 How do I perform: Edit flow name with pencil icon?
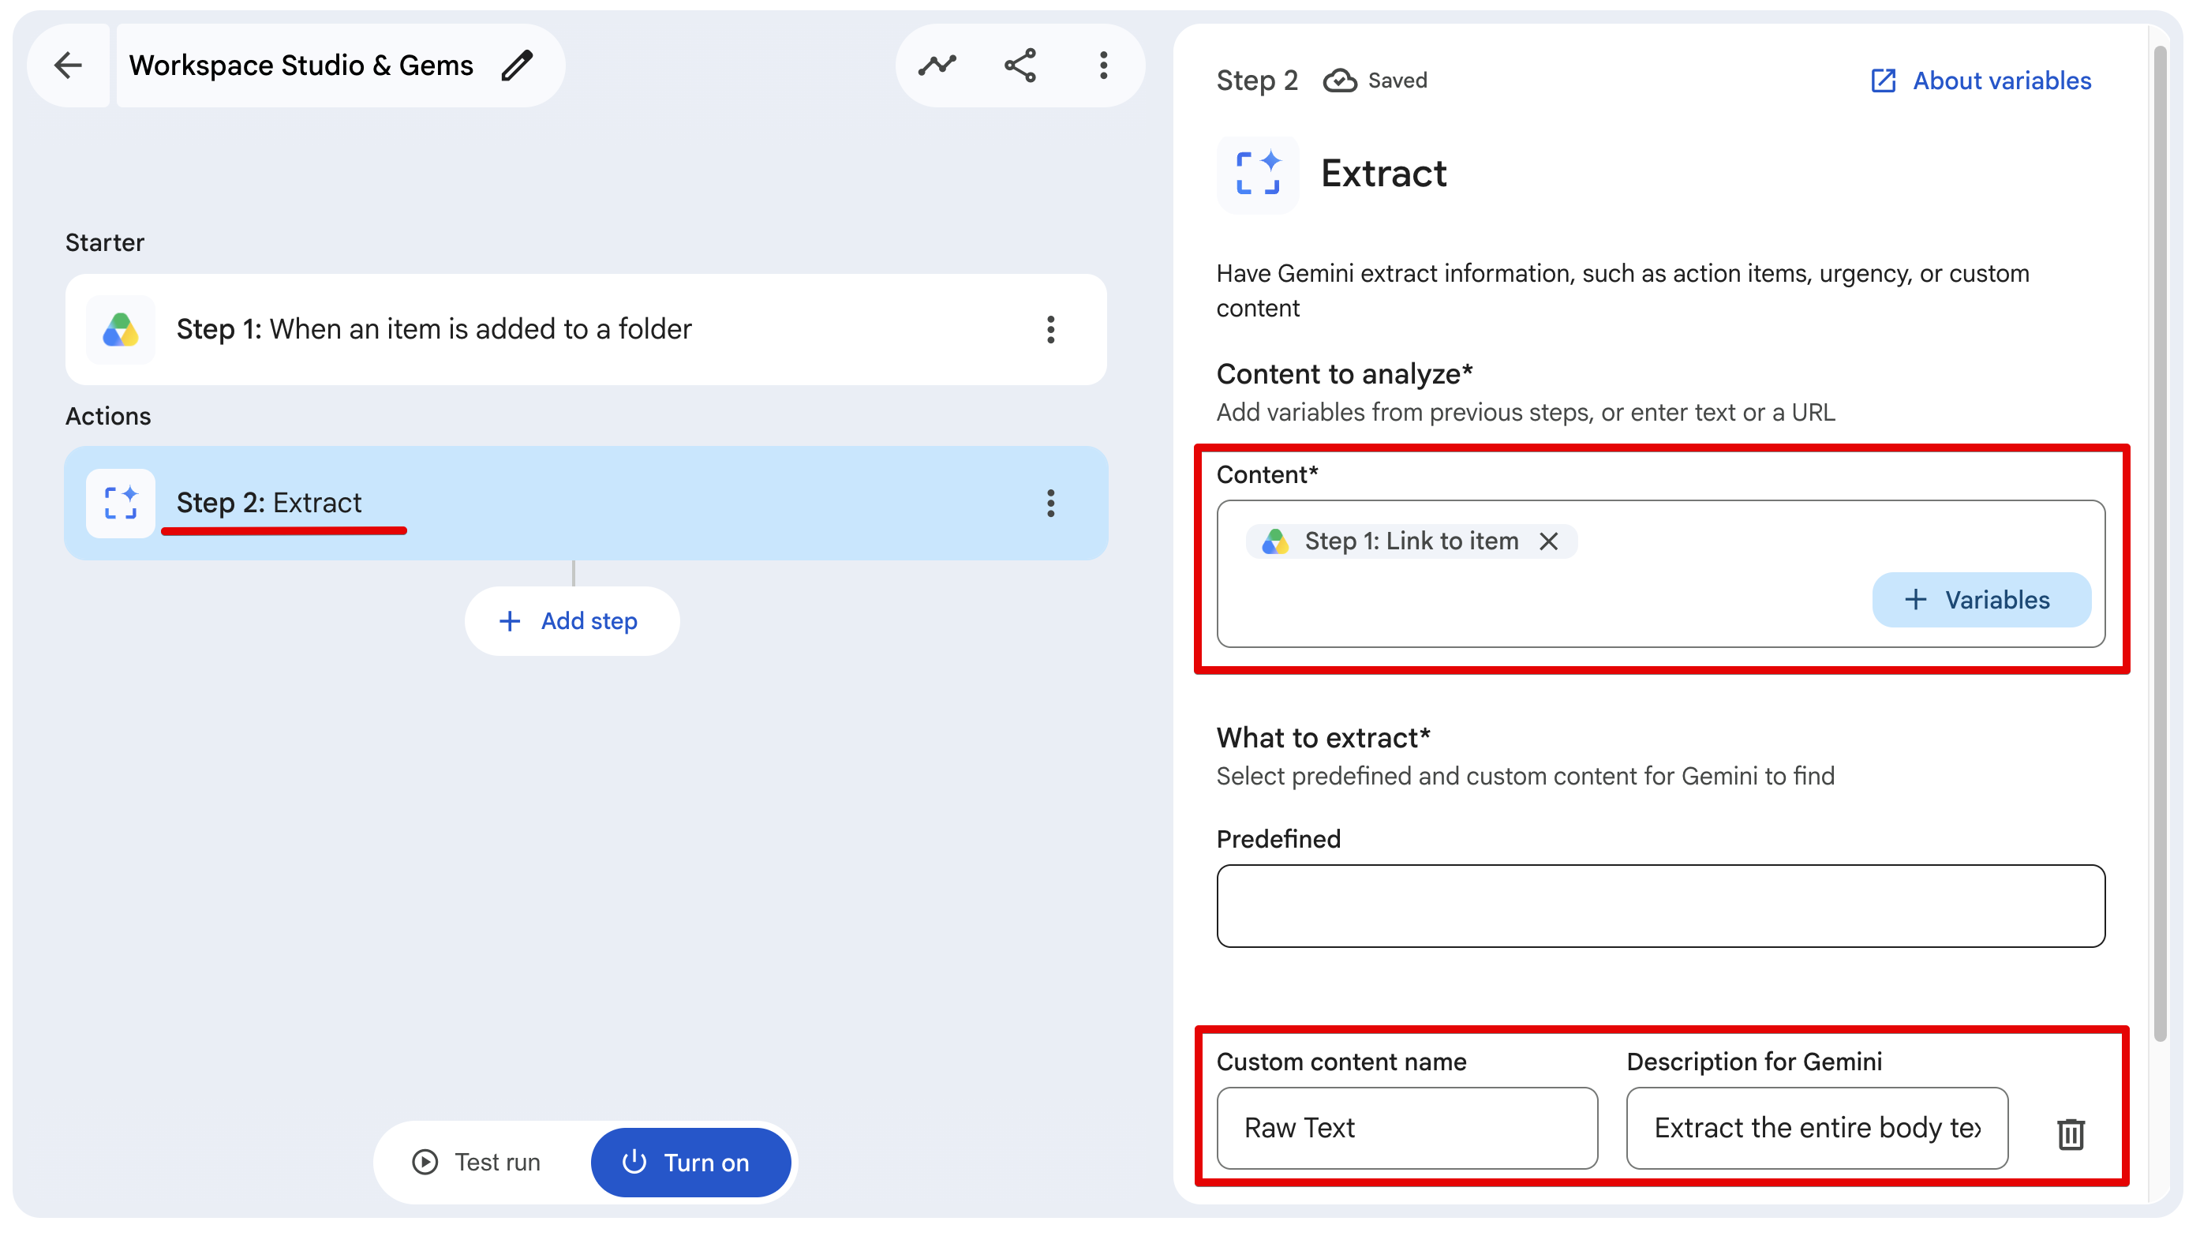pyautogui.click(x=517, y=65)
